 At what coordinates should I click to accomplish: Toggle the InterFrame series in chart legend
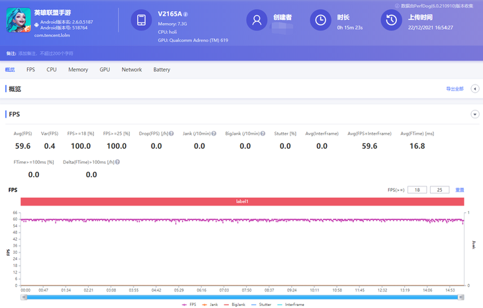[290, 305]
